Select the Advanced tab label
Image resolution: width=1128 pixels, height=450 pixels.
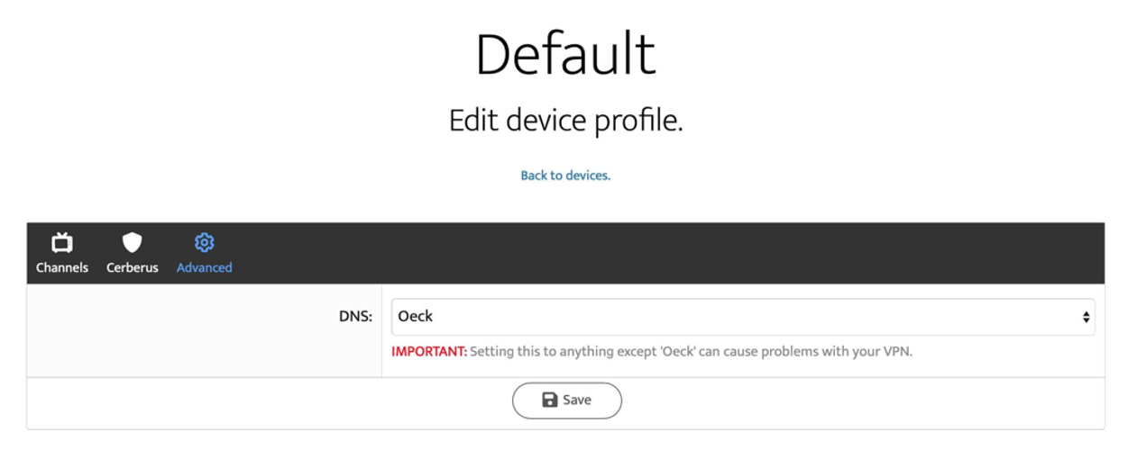click(x=205, y=267)
